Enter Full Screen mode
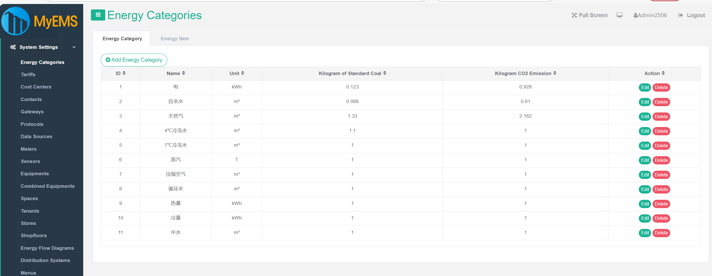The image size is (712, 276). coord(589,15)
